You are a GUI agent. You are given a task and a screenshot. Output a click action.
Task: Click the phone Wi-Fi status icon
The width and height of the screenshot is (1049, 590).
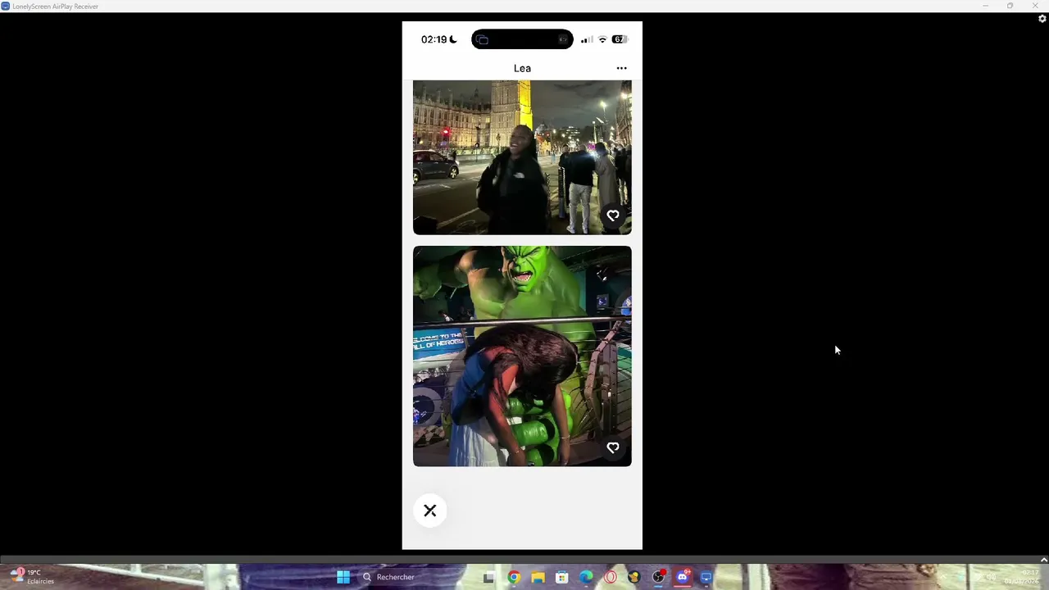coord(602,39)
